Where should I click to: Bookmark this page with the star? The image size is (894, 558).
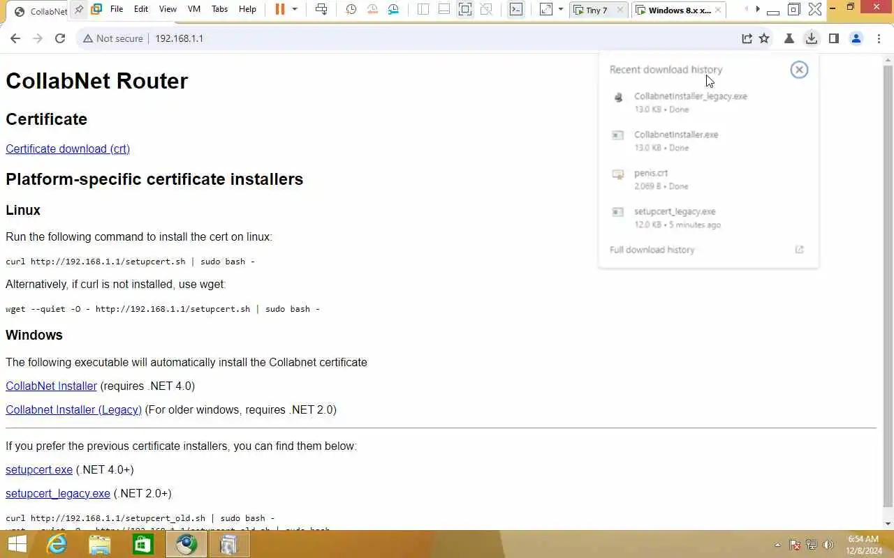click(764, 38)
